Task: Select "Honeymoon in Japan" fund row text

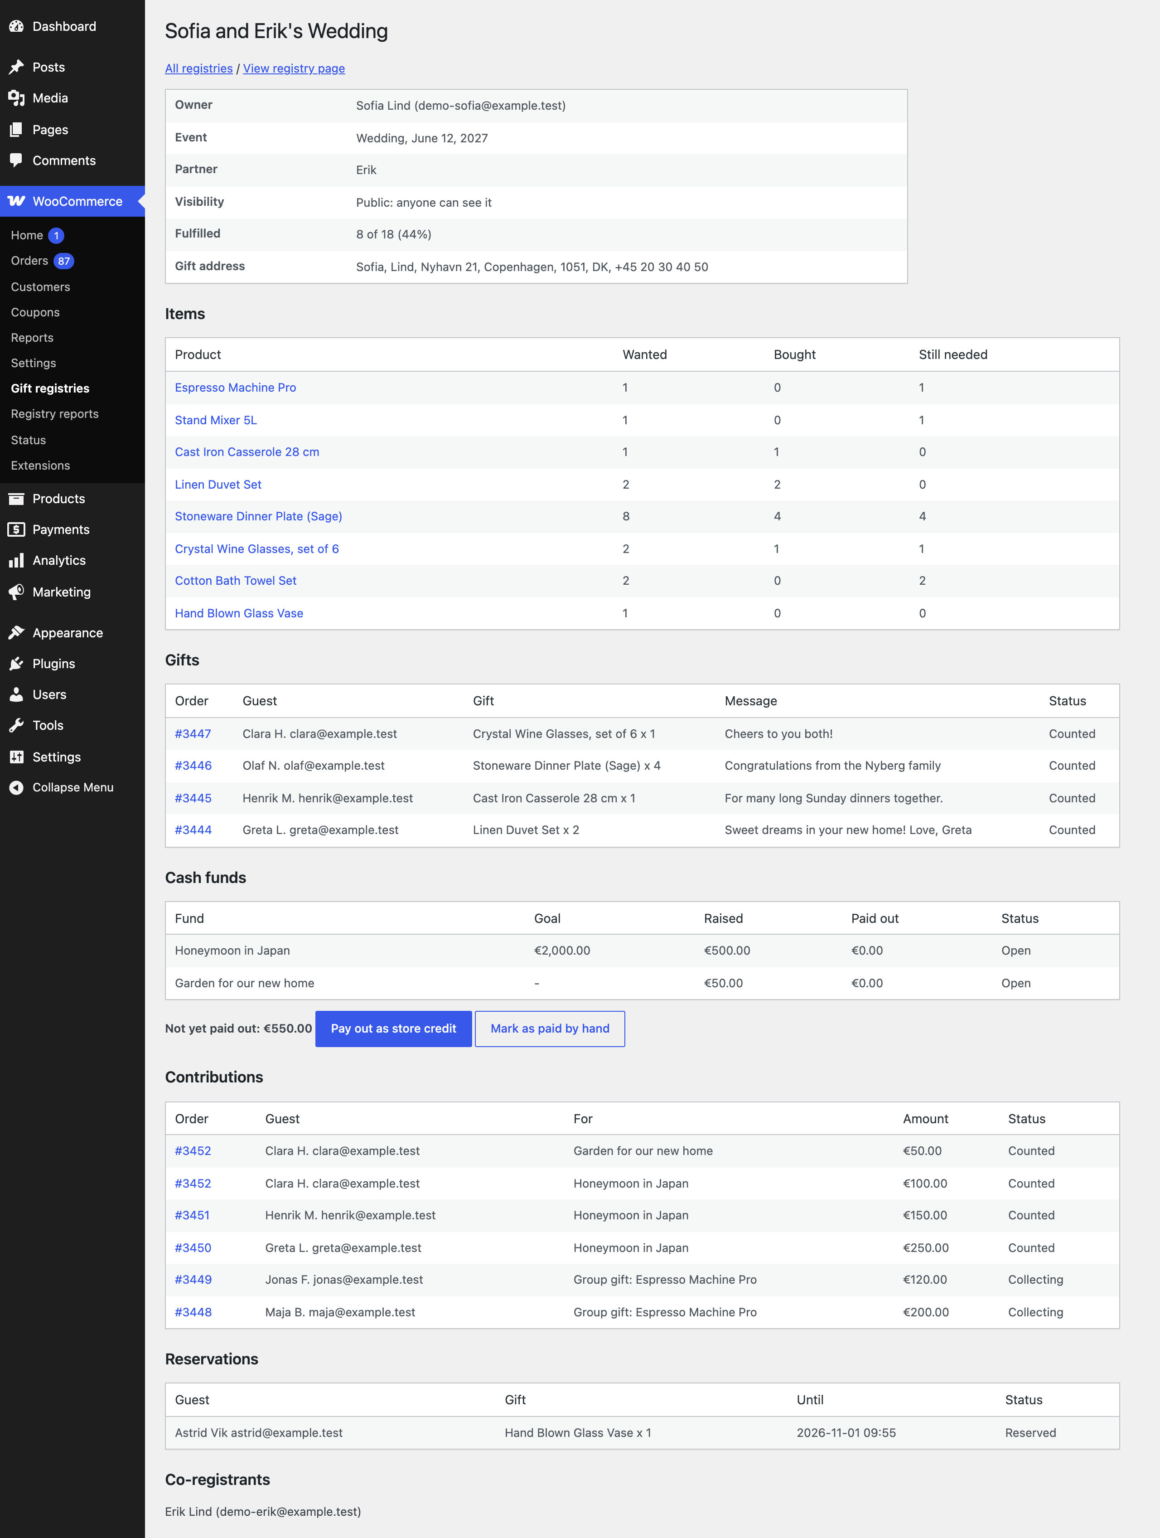Action: click(x=233, y=951)
